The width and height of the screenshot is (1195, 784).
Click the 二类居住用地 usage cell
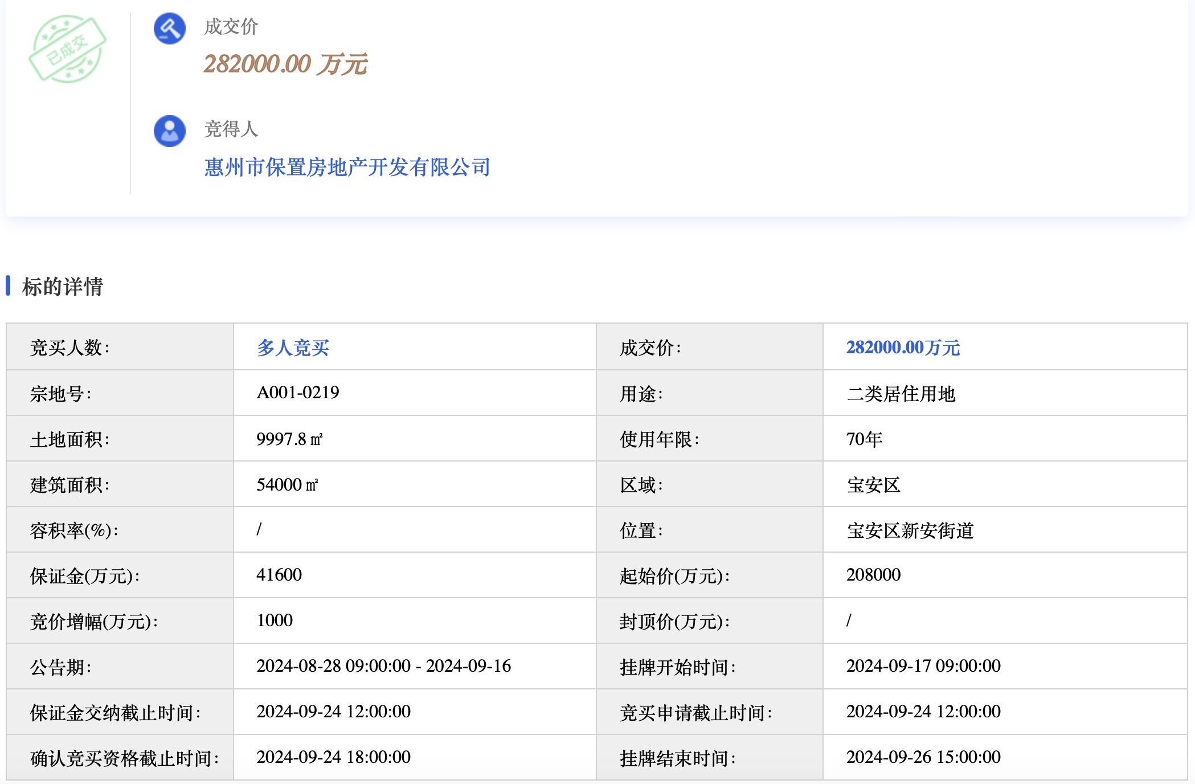[x=901, y=394]
